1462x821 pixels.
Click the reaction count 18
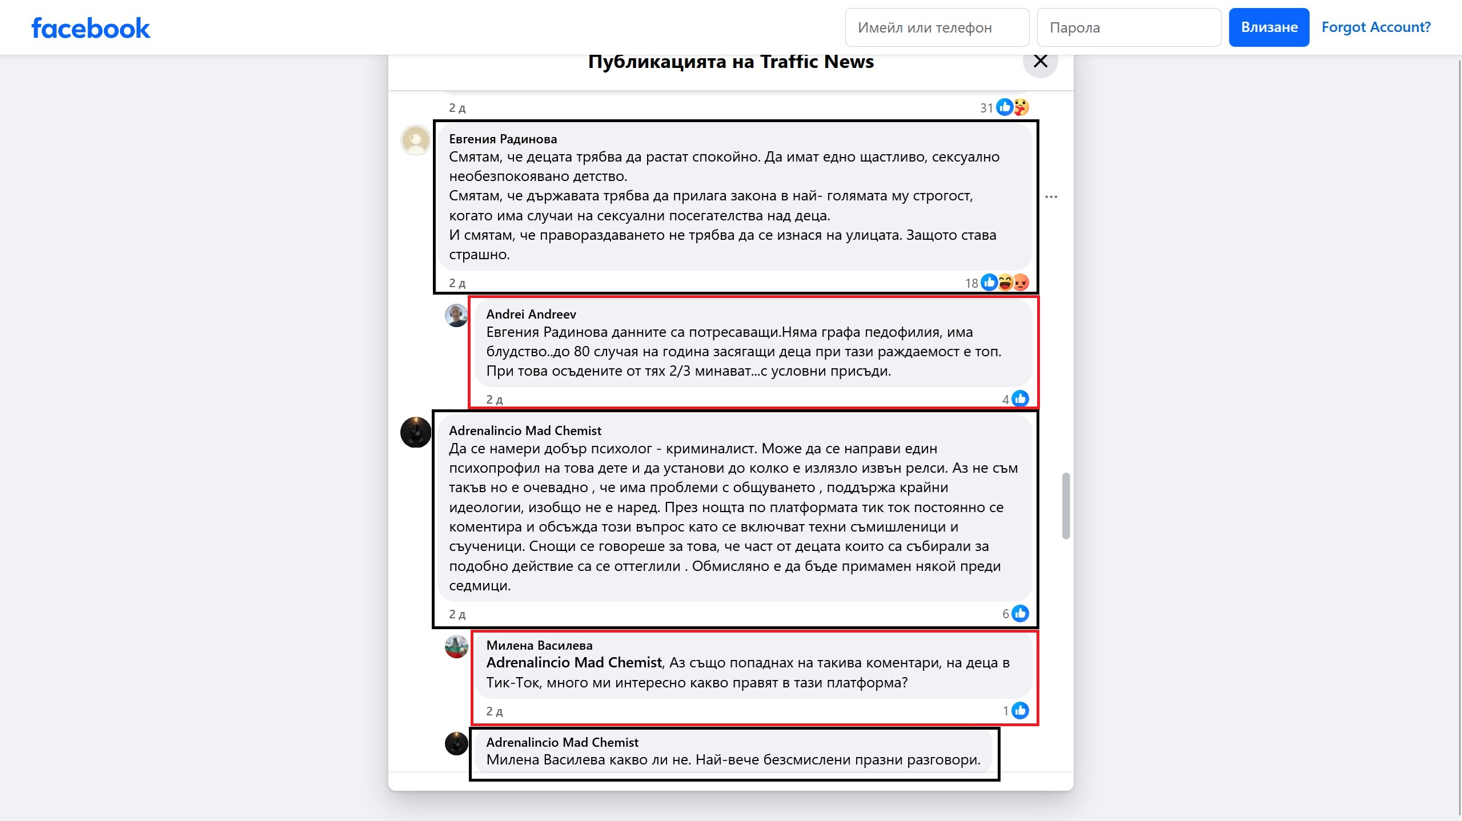coord(971,283)
